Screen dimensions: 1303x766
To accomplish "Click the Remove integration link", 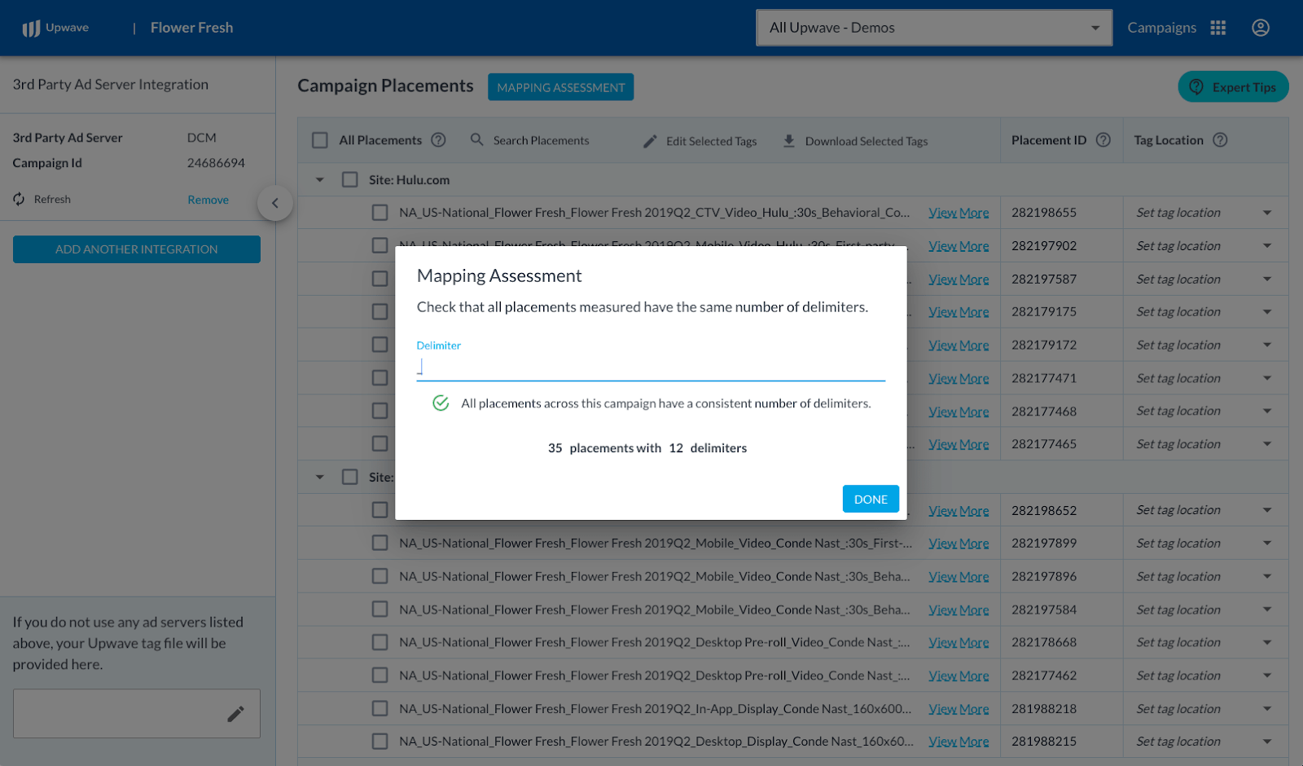I will coord(208,200).
